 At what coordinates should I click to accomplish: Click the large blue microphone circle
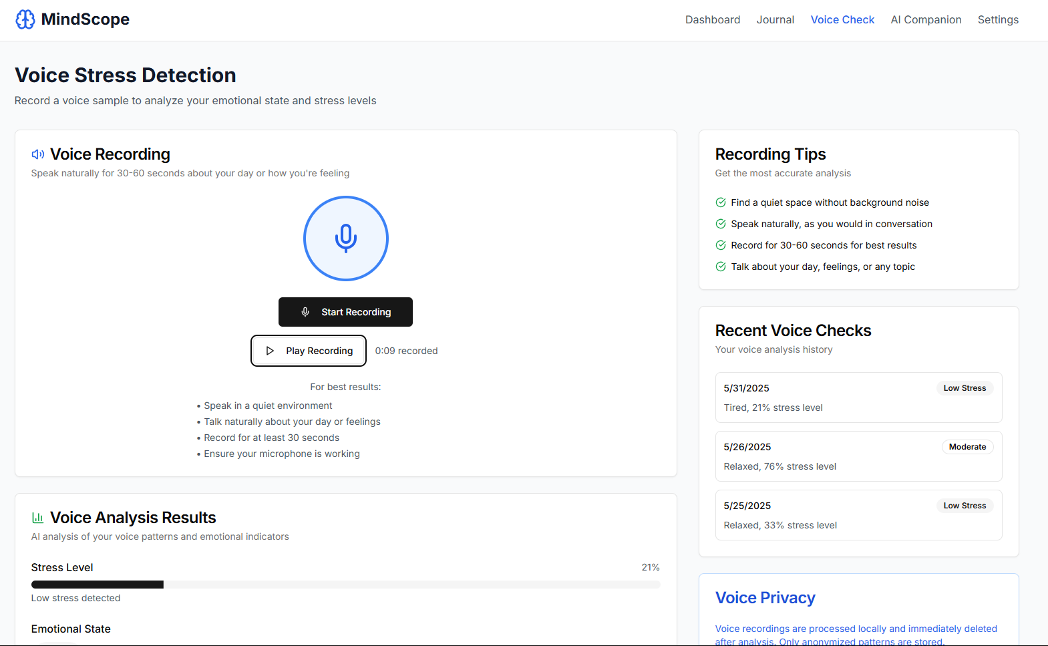click(346, 238)
